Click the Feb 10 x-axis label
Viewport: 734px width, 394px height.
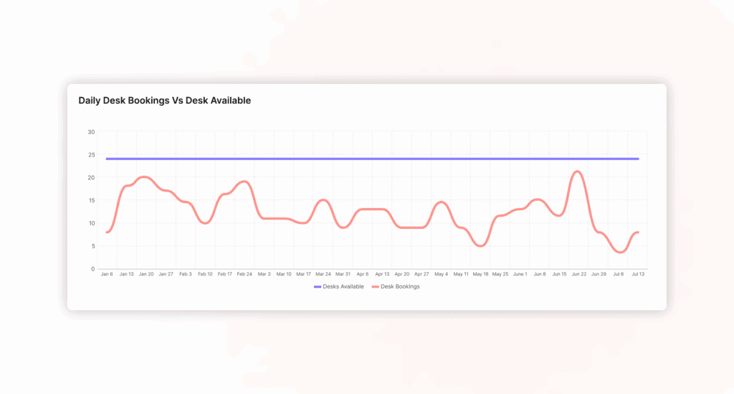point(205,274)
